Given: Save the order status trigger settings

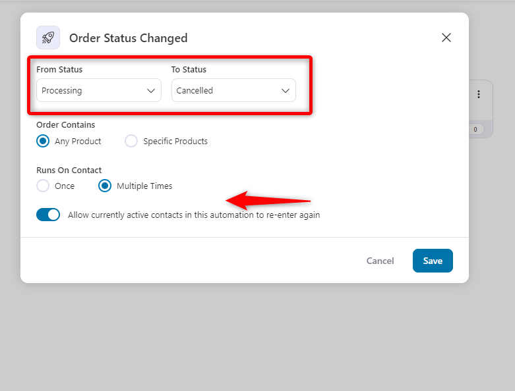Looking at the screenshot, I should 433,261.
